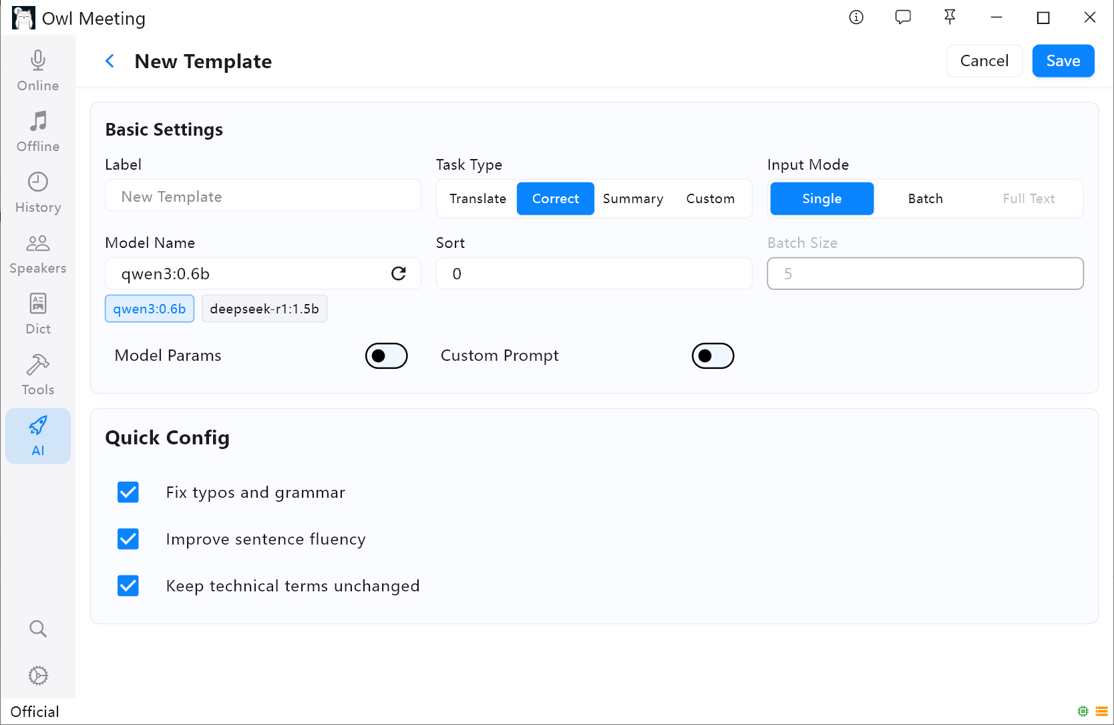1114x725 pixels.
Task: Open the History panel
Action: [38, 192]
